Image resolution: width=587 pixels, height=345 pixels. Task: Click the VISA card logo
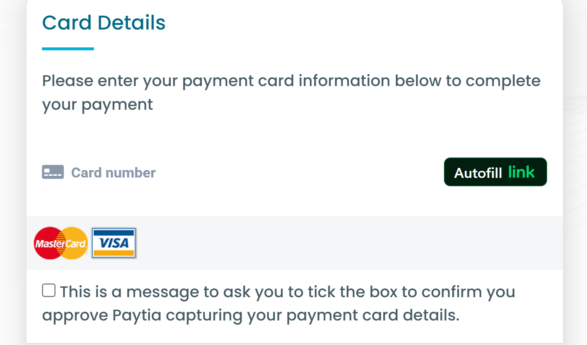pyautogui.click(x=114, y=243)
